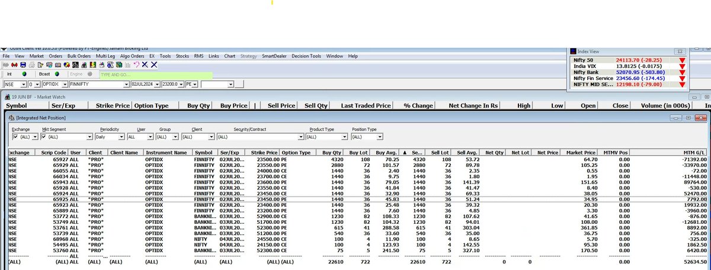Image resolution: width=711 pixels, height=270 pixels.
Task: Click the red binoculars icon in toolbar
Action: pos(14,65)
